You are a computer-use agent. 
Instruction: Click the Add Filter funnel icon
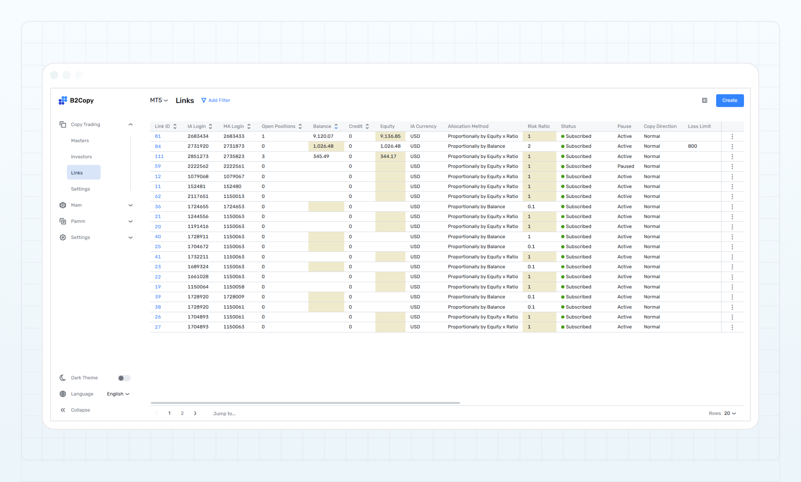(204, 100)
